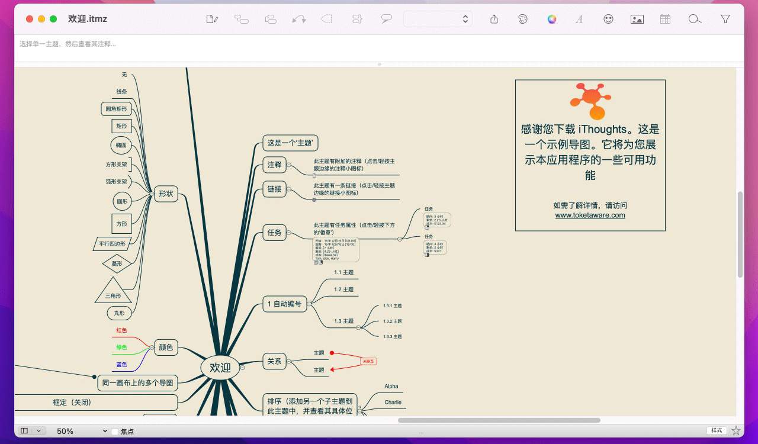Image resolution: width=758 pixels, height=444 pixels.
Task: Click the notes field placeholder text
Action: pos(68,44)
